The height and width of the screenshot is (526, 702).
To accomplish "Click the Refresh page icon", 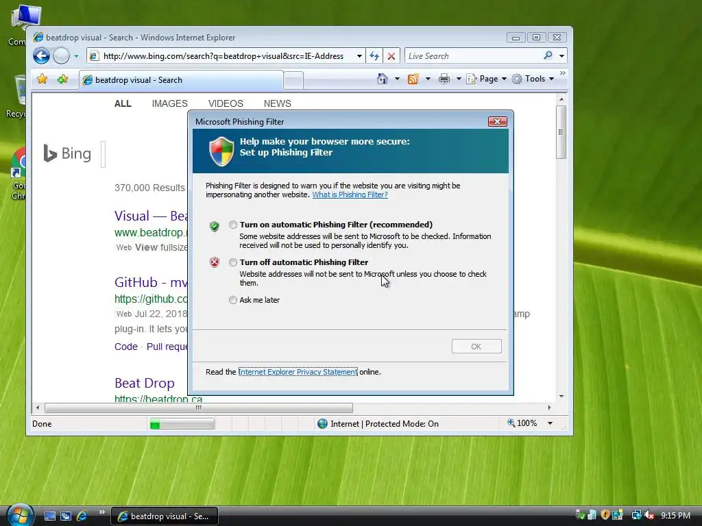I will (374, 56).
